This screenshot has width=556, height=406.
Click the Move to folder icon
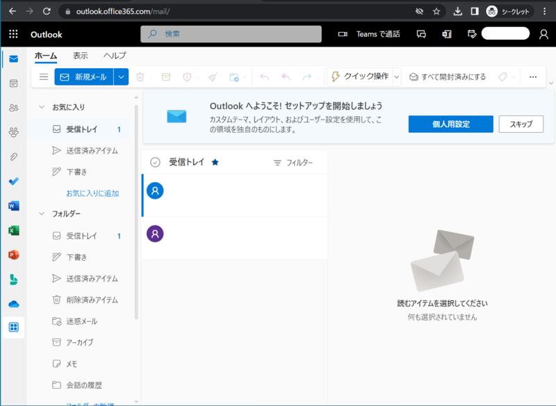234,77
